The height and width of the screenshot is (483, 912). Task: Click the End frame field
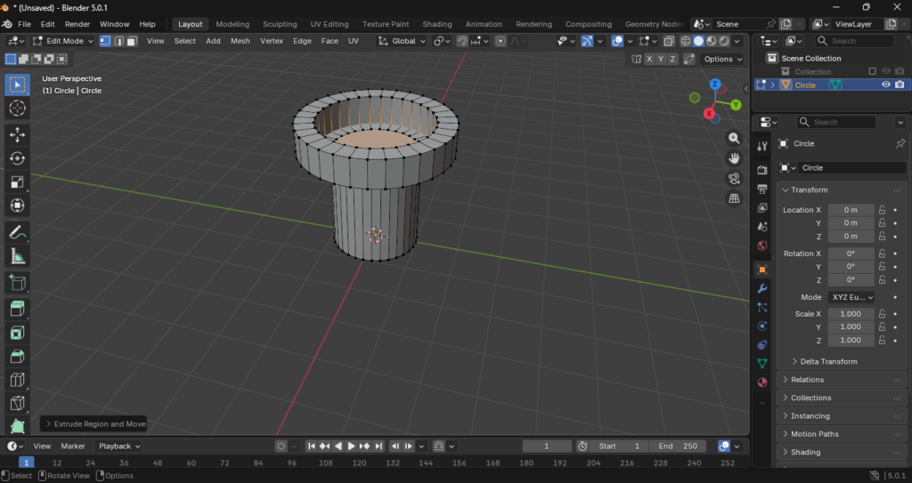679,446
